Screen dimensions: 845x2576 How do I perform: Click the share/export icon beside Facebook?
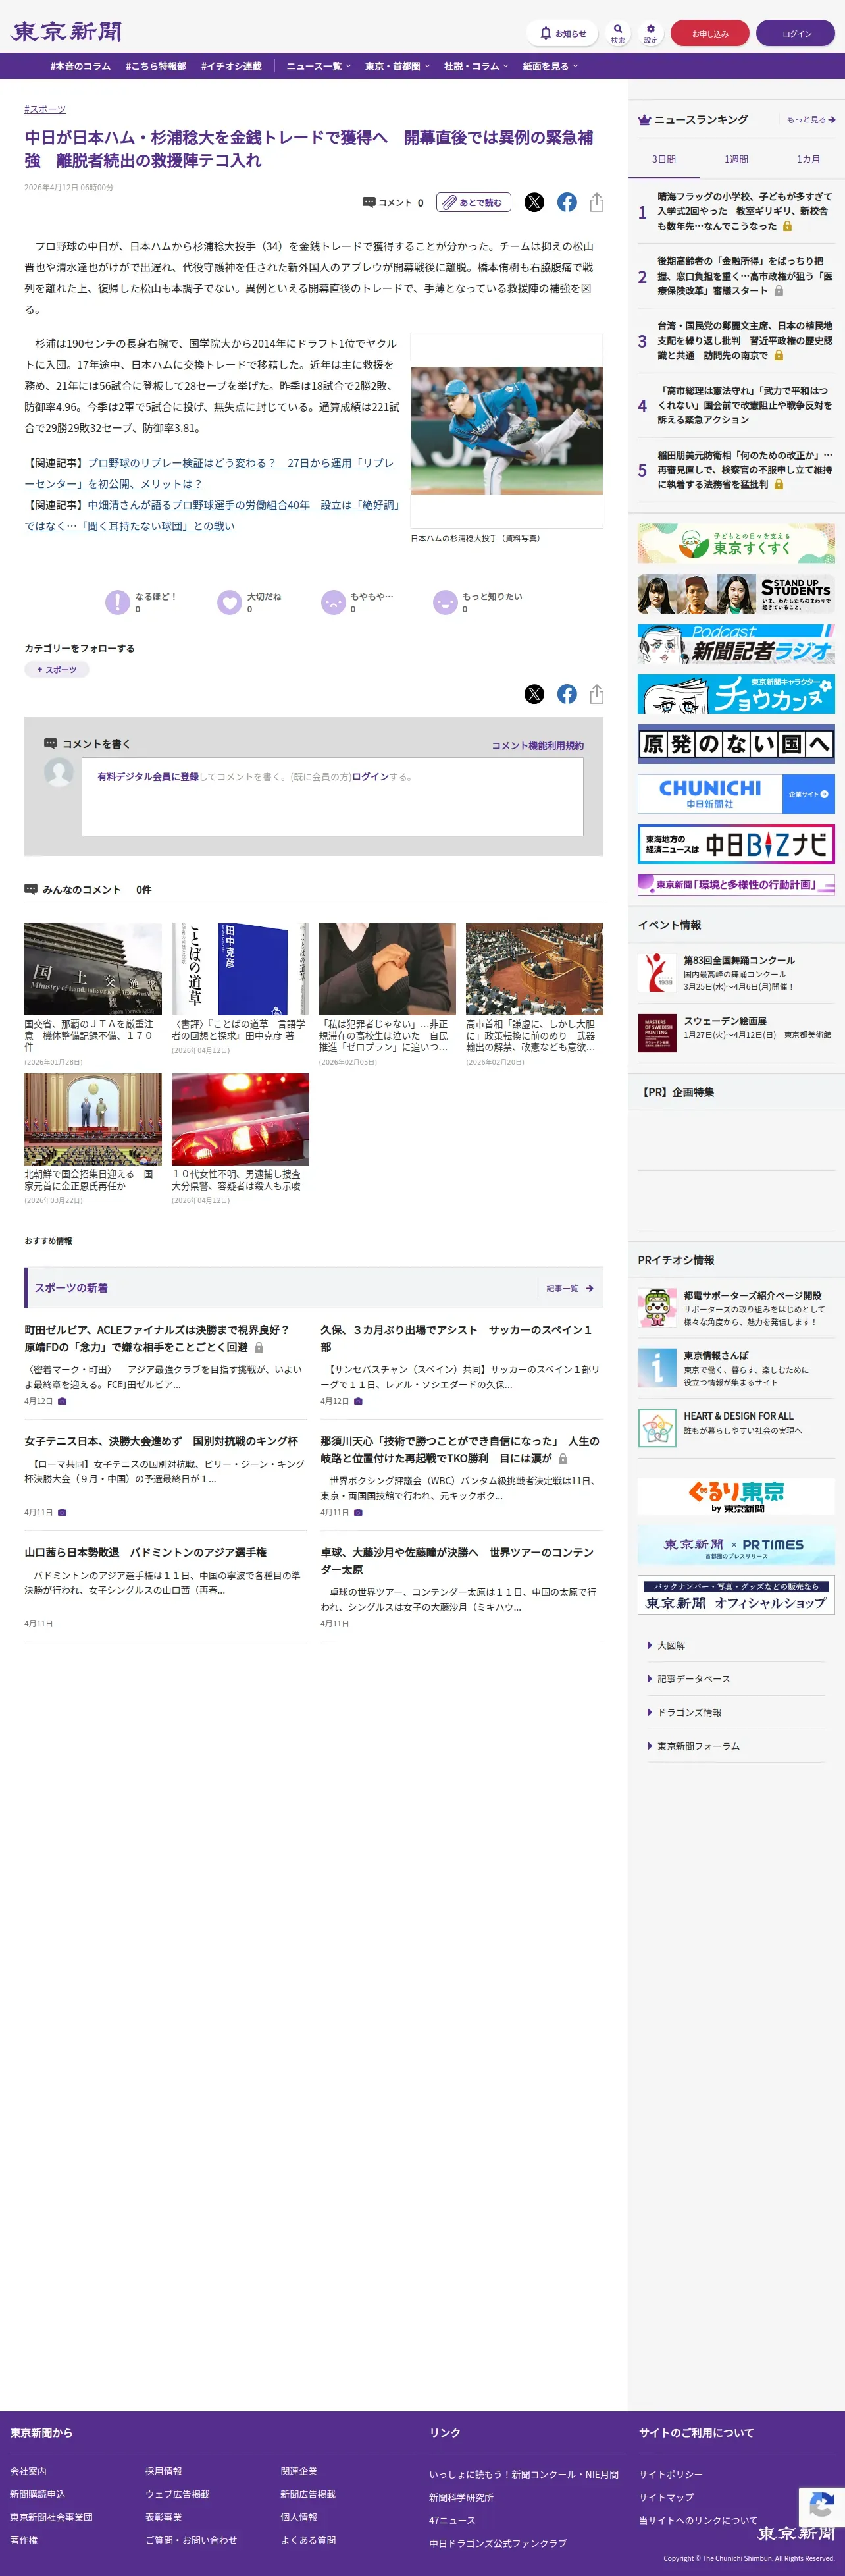click(597, 202)
